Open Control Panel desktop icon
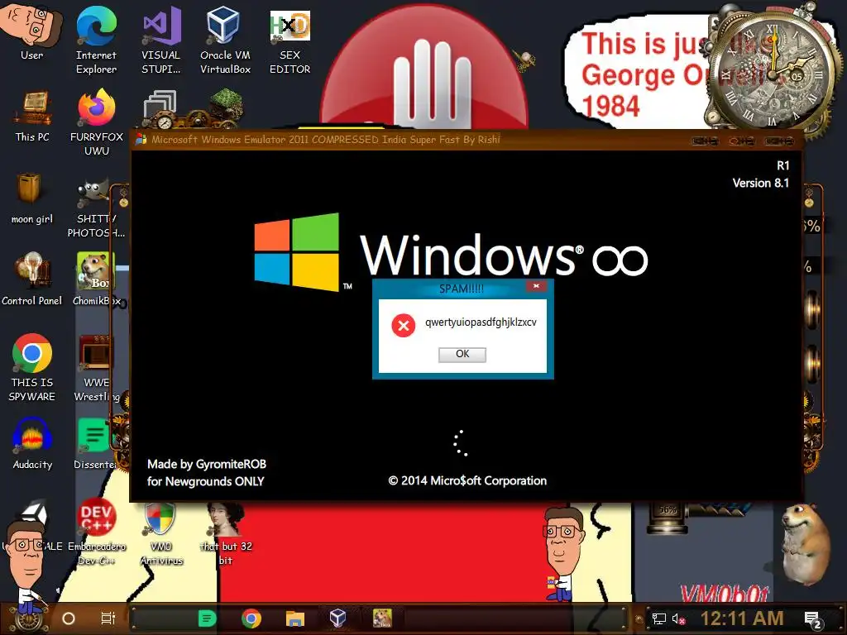Screen dimensions: 847x635 coord(32,279)
